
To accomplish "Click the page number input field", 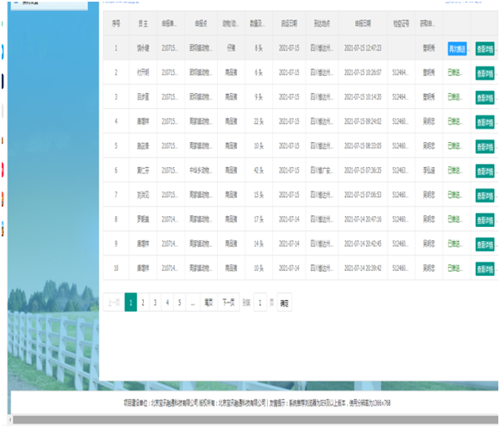I will pos(260,303).
